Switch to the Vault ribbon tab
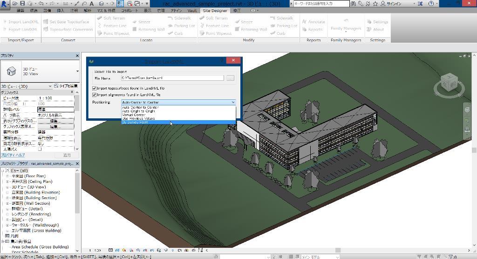The height and width of the screenshot is (259, 477). 192,10
